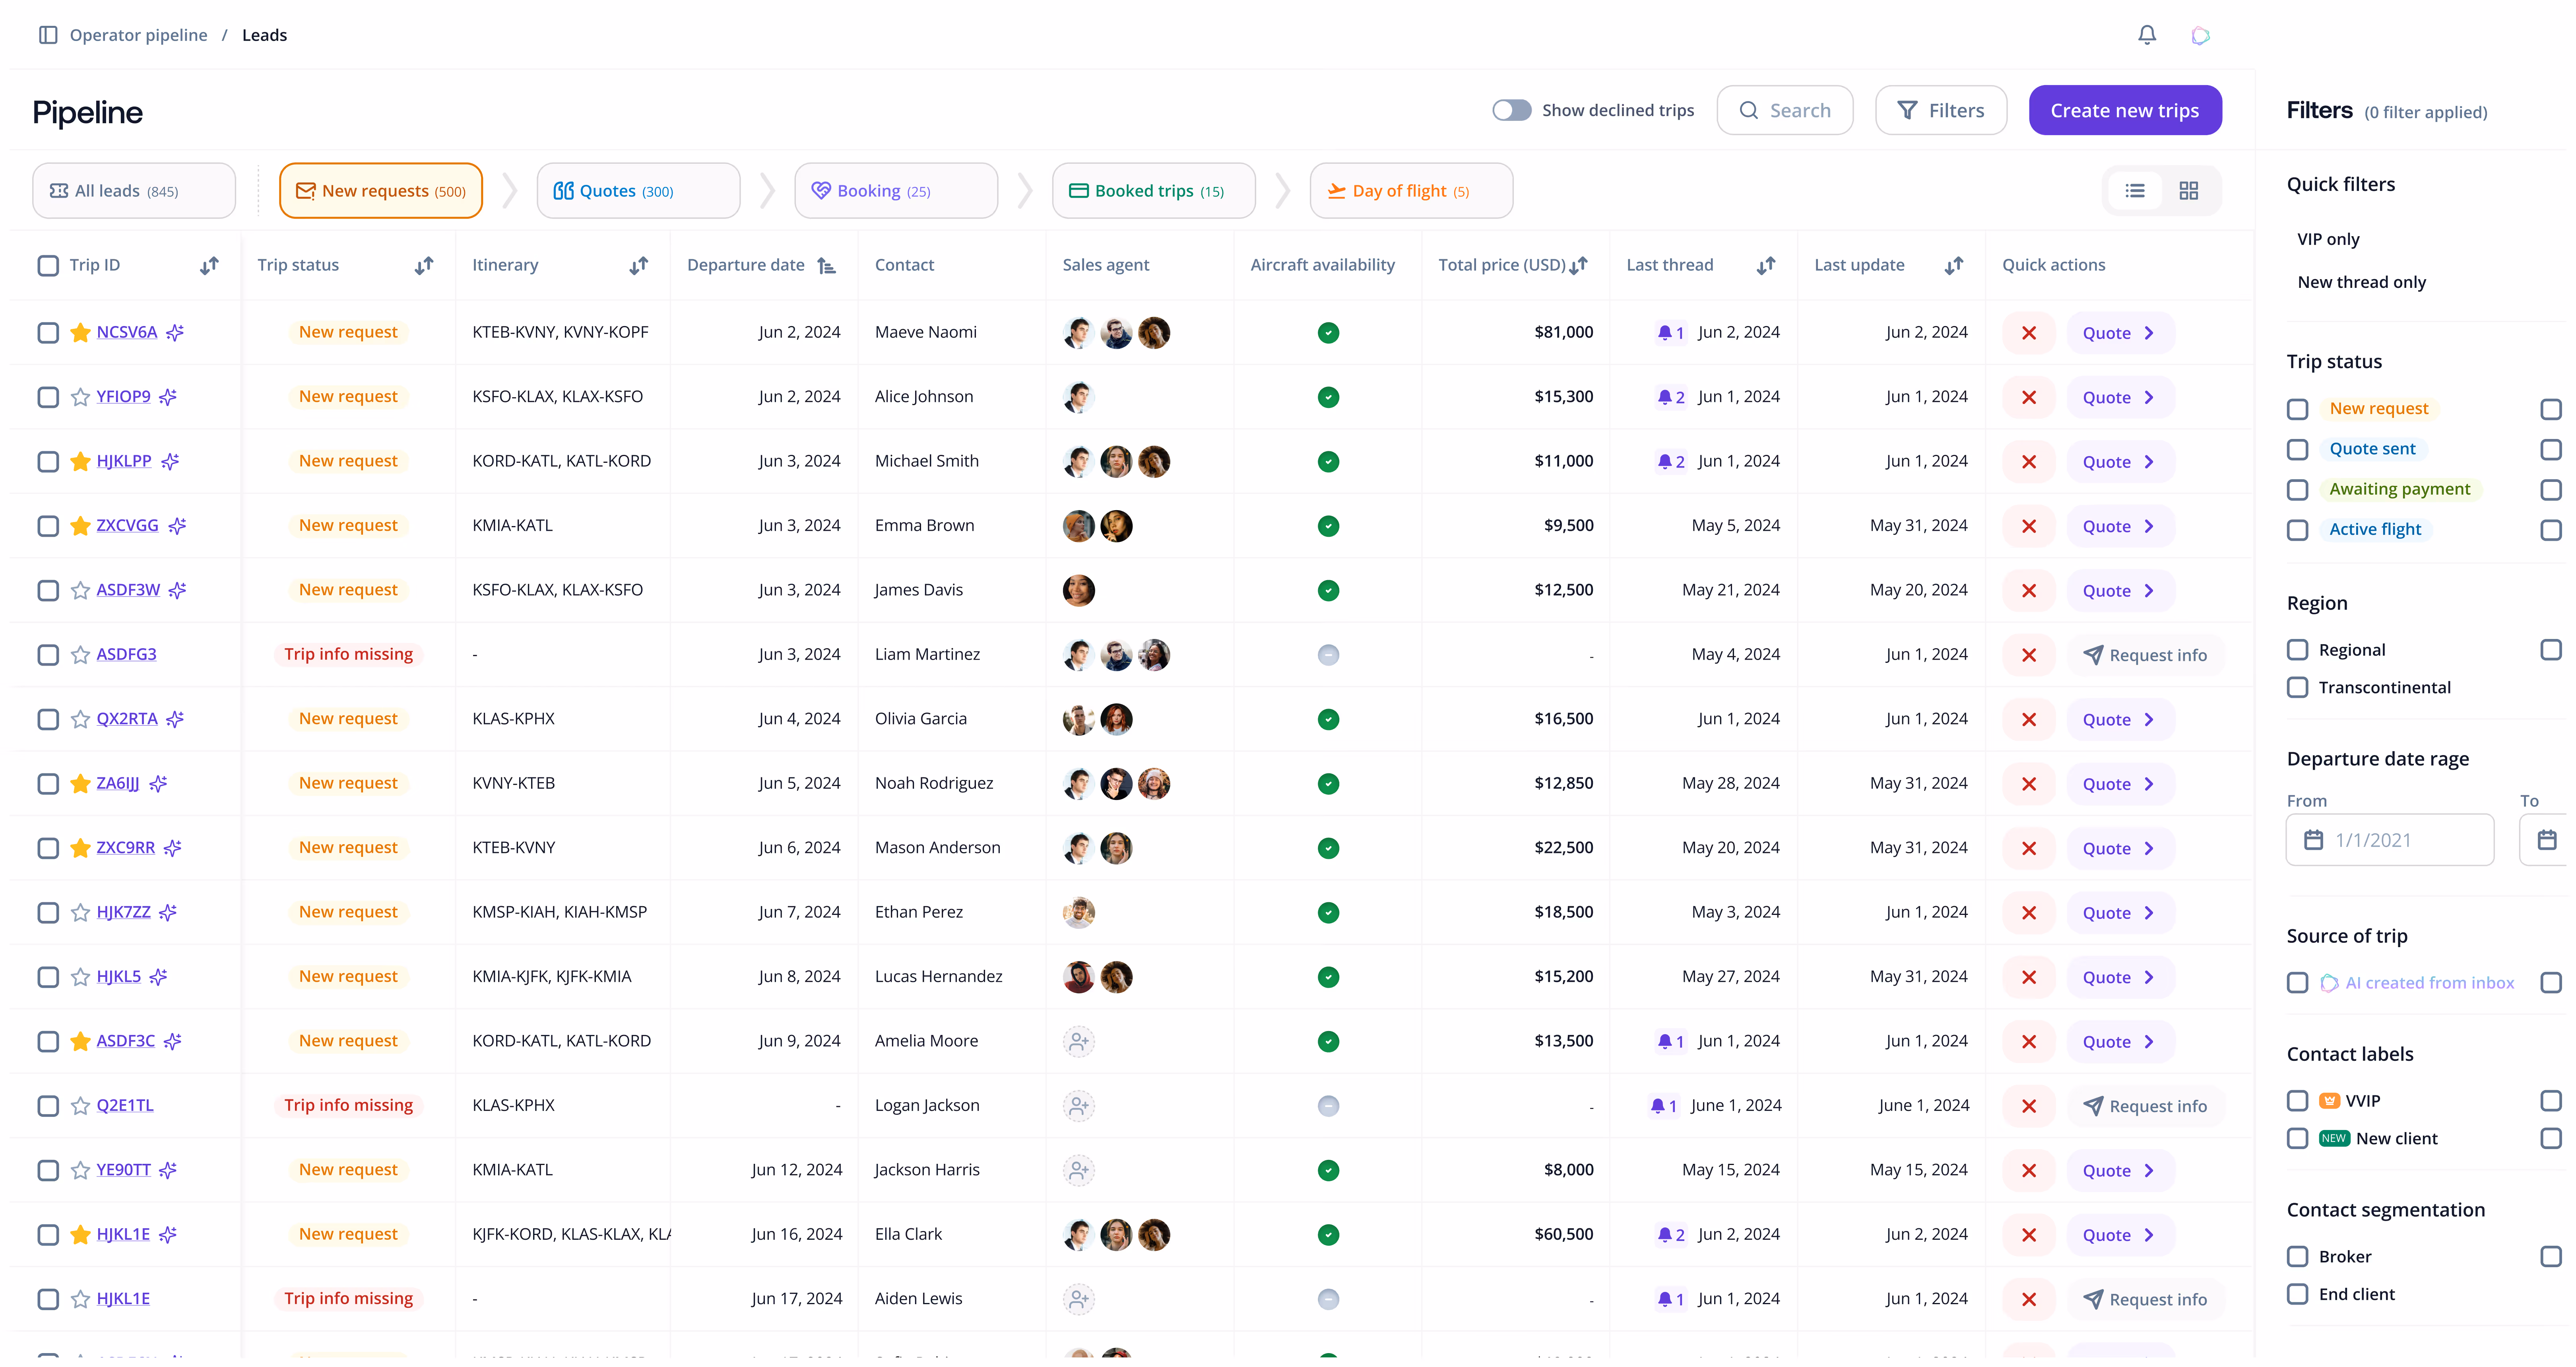The image size is (2576, 1367).
Task: Decline the Maeve Naomi trip with the red X
Action: [2029, 333]
